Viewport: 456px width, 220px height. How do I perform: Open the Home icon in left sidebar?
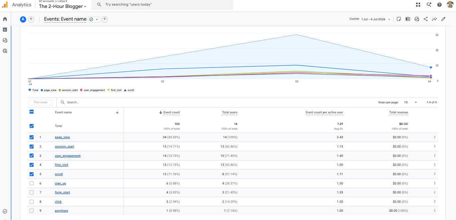5,19
